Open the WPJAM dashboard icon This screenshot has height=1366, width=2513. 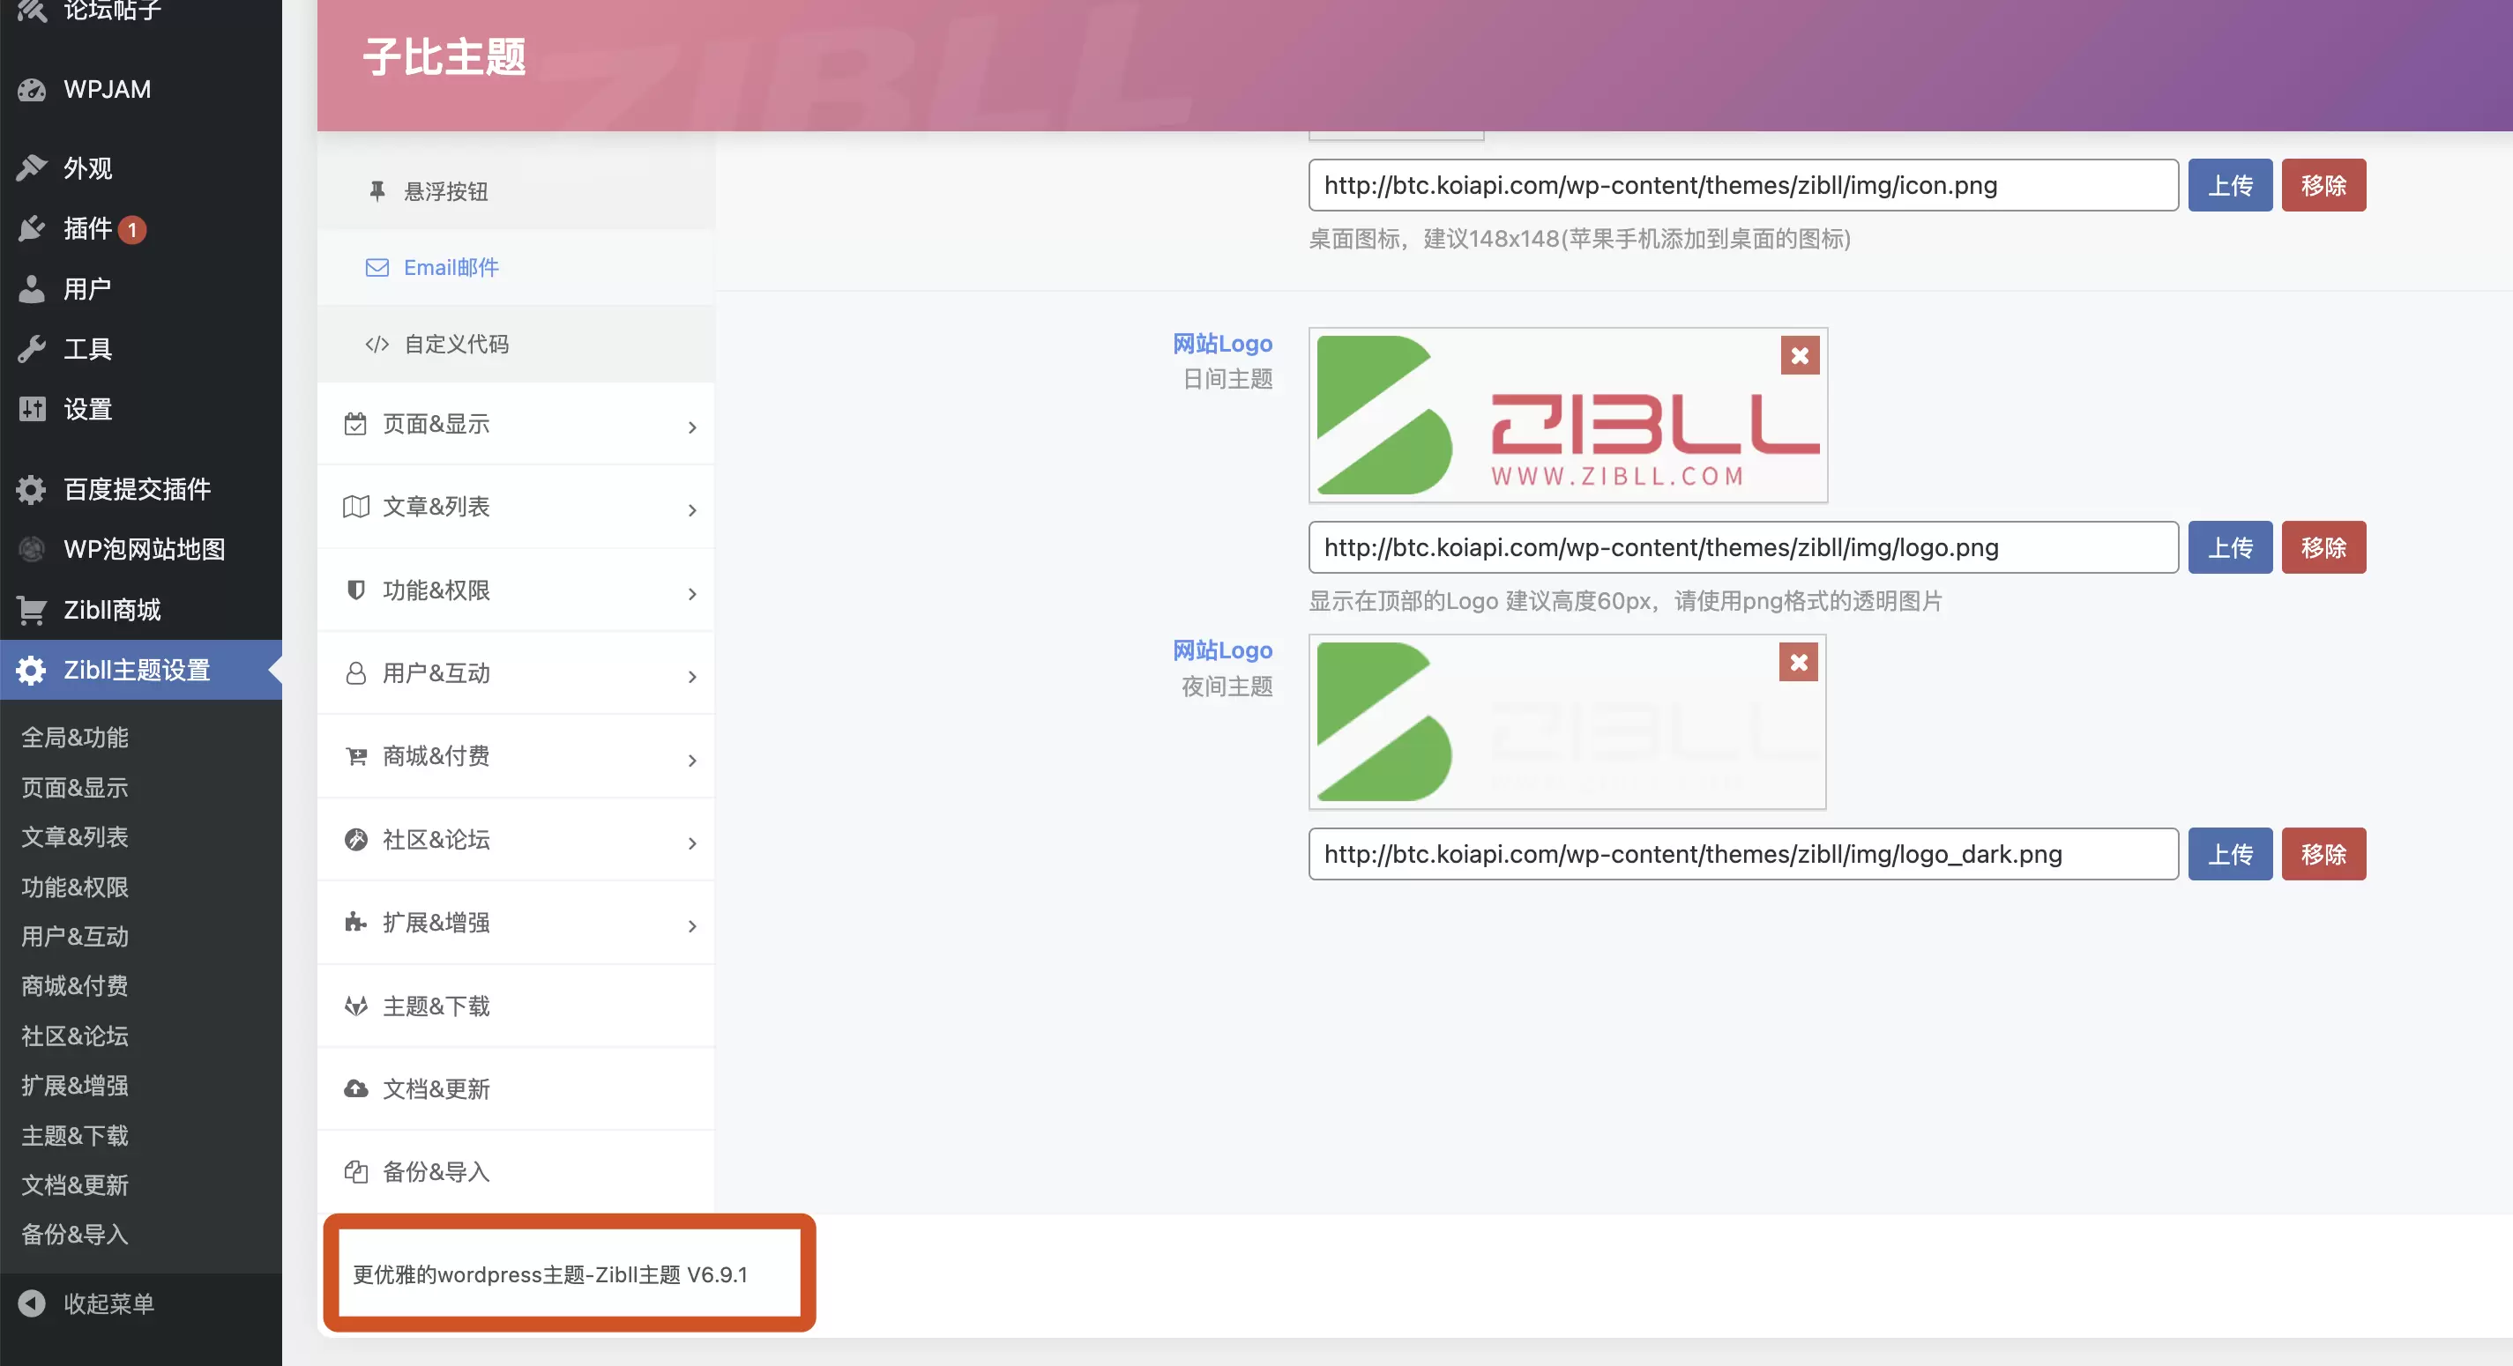tap(31, 90)
